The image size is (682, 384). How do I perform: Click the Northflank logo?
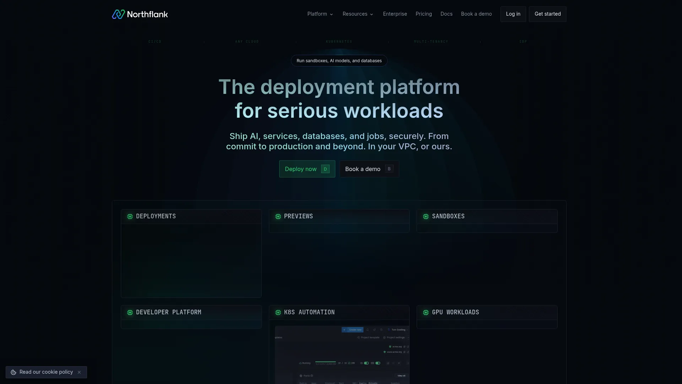140,14
